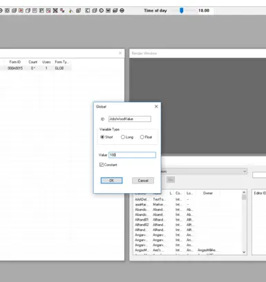Close the Global dialog with X
Image resolution: width=266 pixels, height=282 pixels.
coord(156,106)
